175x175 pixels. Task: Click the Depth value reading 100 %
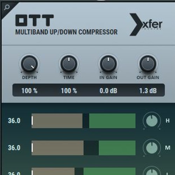[x=29, y=91]
